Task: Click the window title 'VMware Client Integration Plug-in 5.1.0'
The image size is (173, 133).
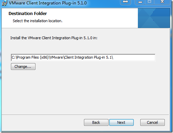Action: tap(48, 3)
